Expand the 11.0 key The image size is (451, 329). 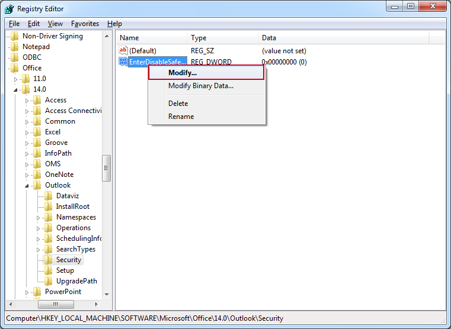[x=15, y=79]
